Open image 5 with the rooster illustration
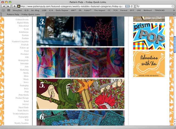 (81, 94)
